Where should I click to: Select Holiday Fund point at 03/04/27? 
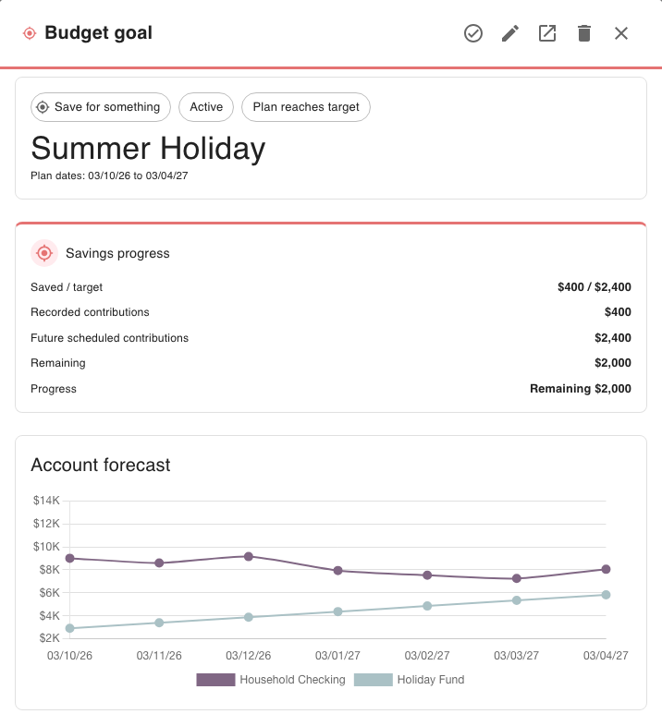(x=606, y=595)
